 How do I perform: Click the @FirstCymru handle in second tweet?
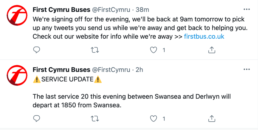tap(111, 70)
